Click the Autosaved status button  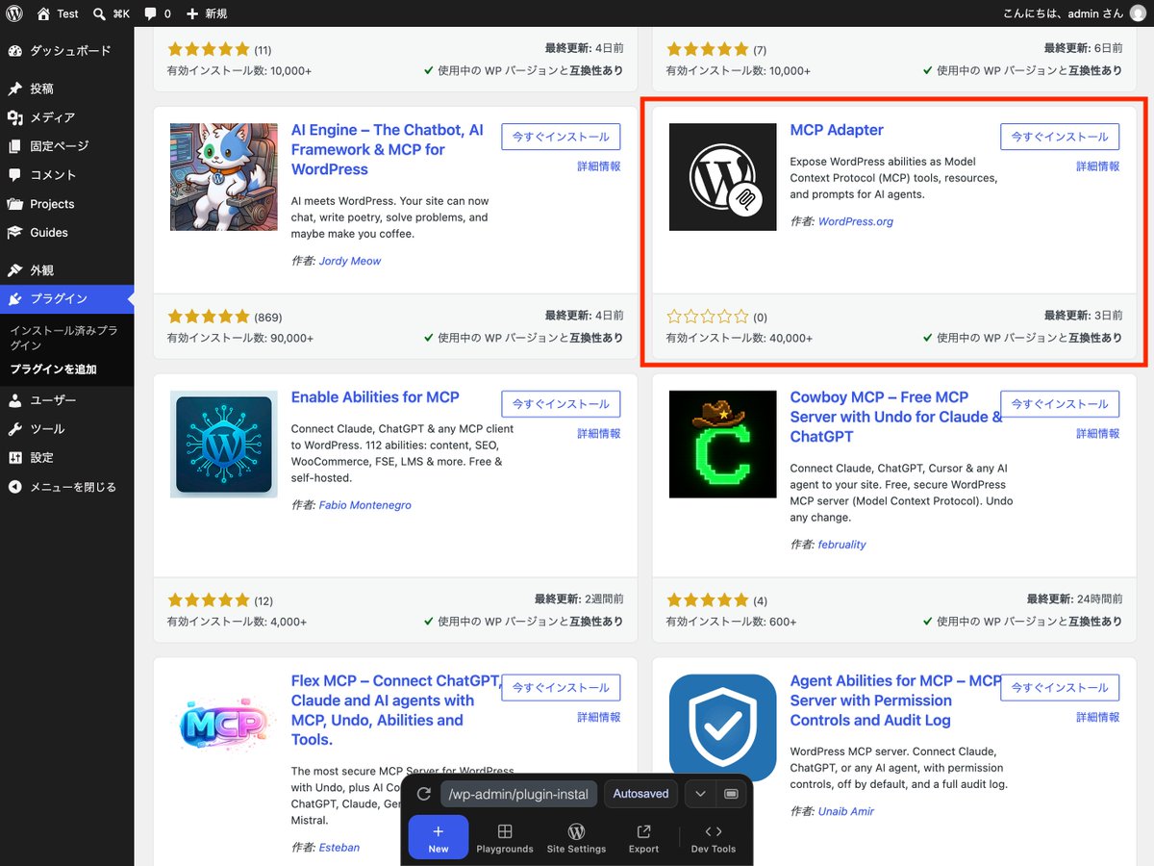[x=641, y=795]
